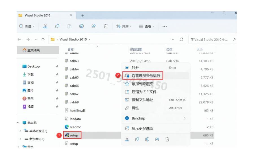Open the 排序 (Sort) dropdown
Image resolution: width=254 pixels, height=159 pixels.
coord(124,26)
